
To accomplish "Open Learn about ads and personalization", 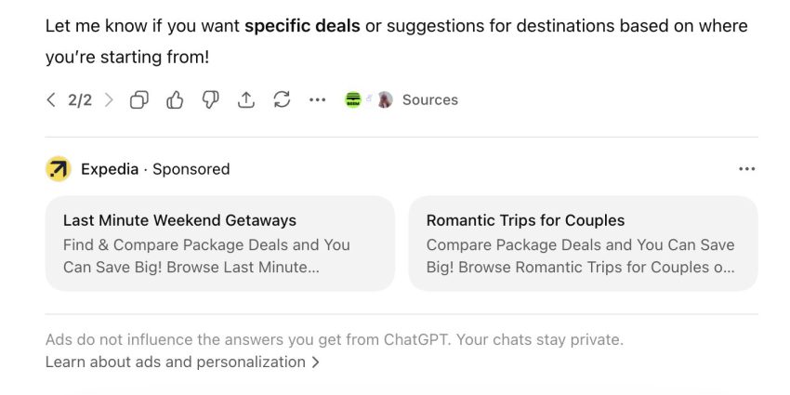I will (175, 362).
